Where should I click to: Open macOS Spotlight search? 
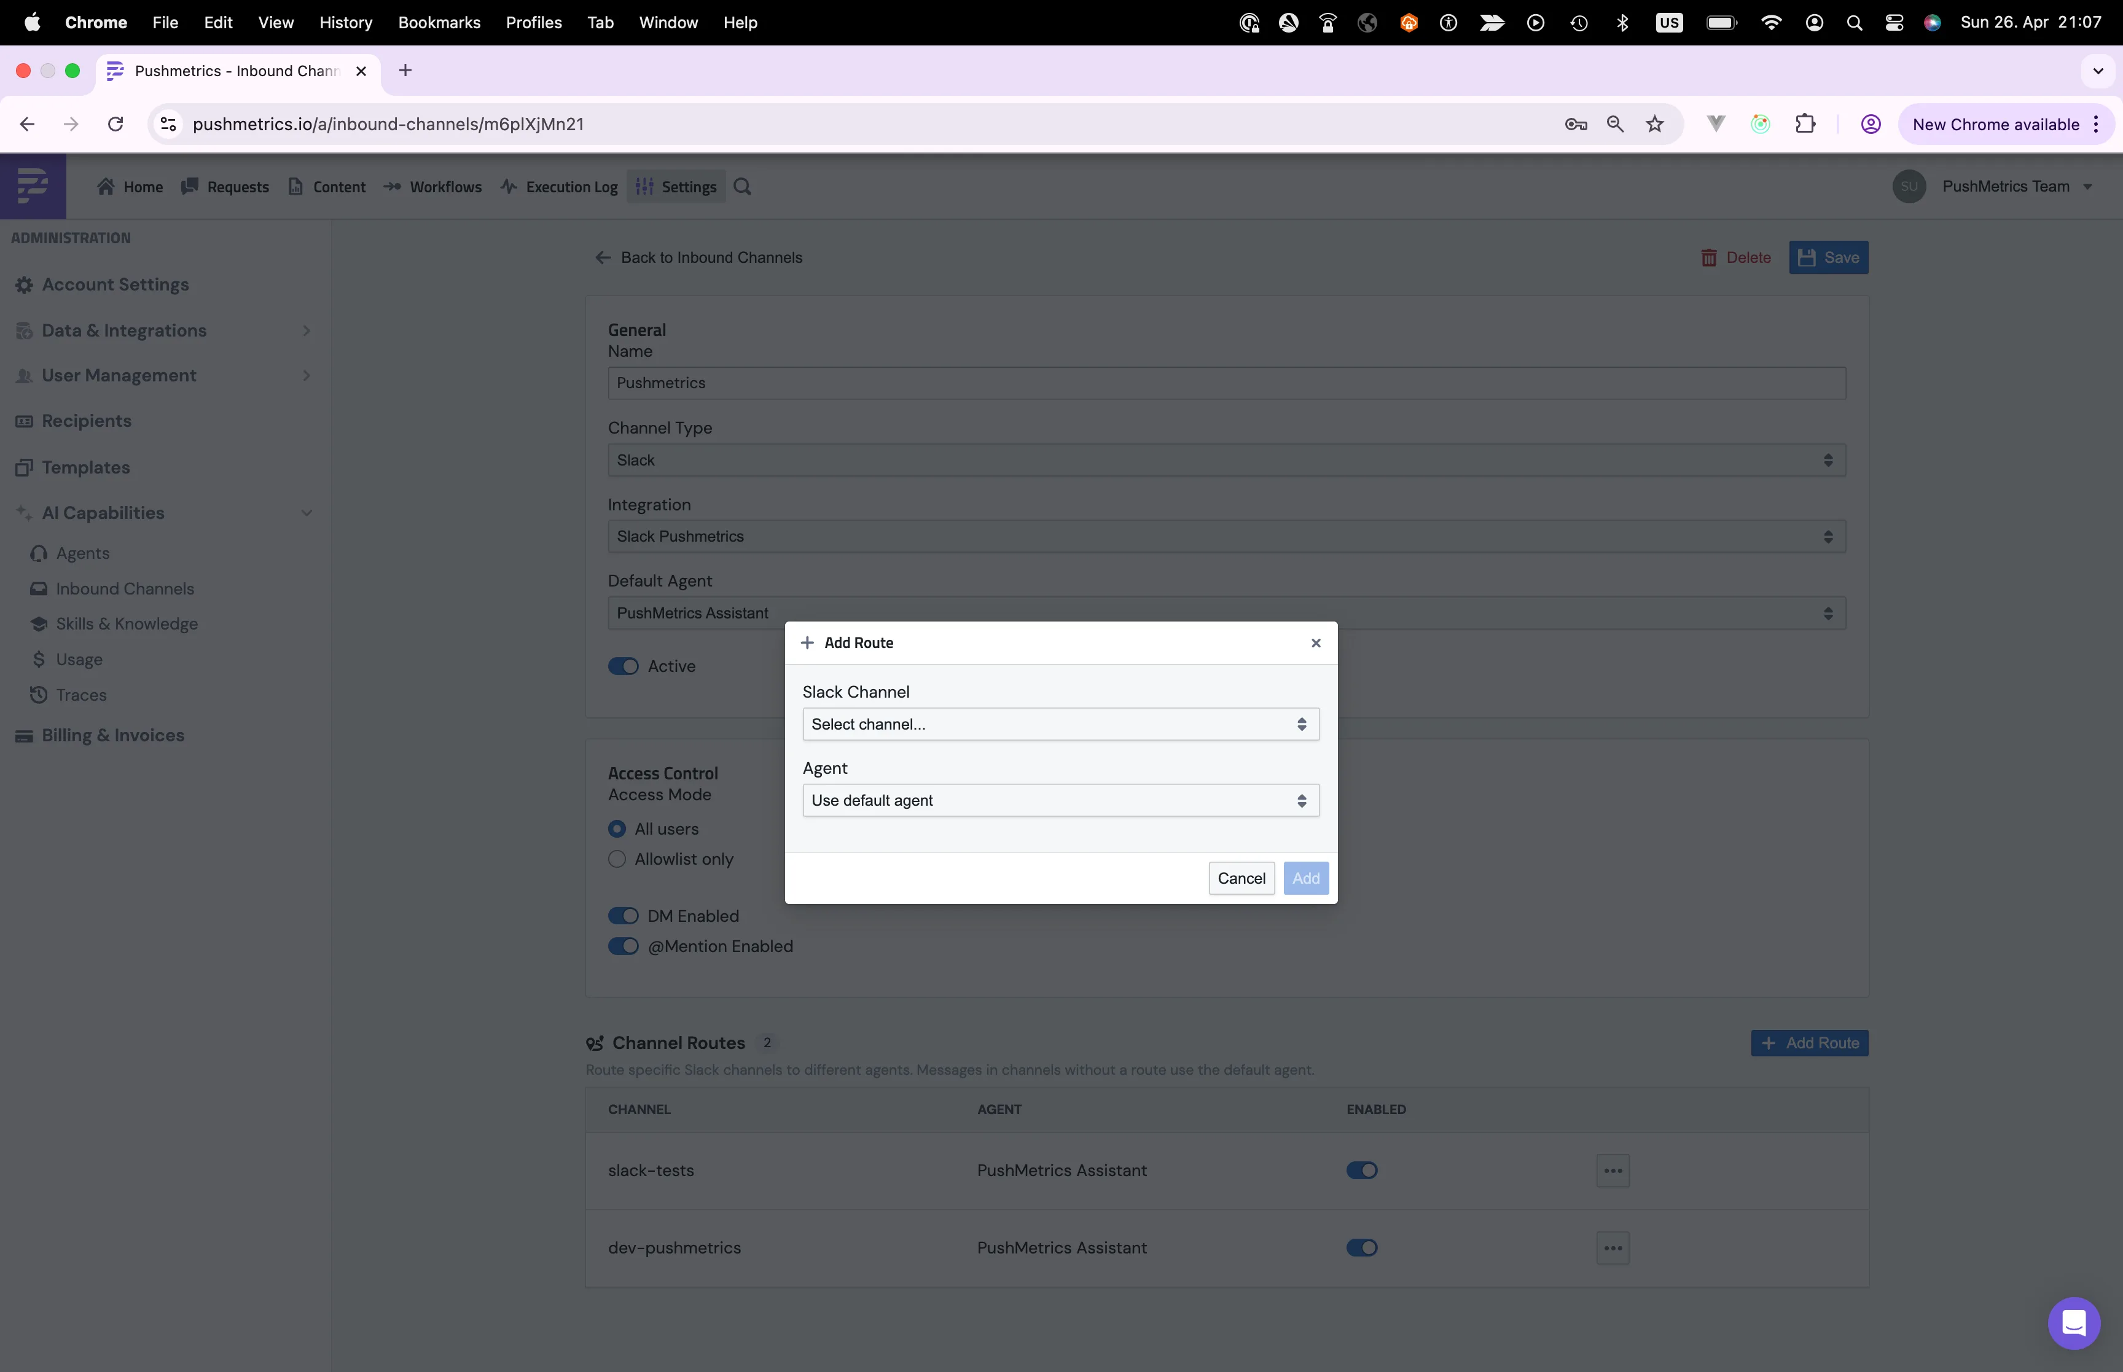[x=1854, y=22]
